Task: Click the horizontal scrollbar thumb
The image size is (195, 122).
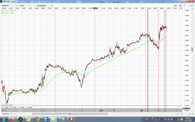Action: [x=70, y=114]
